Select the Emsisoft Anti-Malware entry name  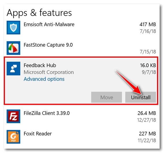49,24
